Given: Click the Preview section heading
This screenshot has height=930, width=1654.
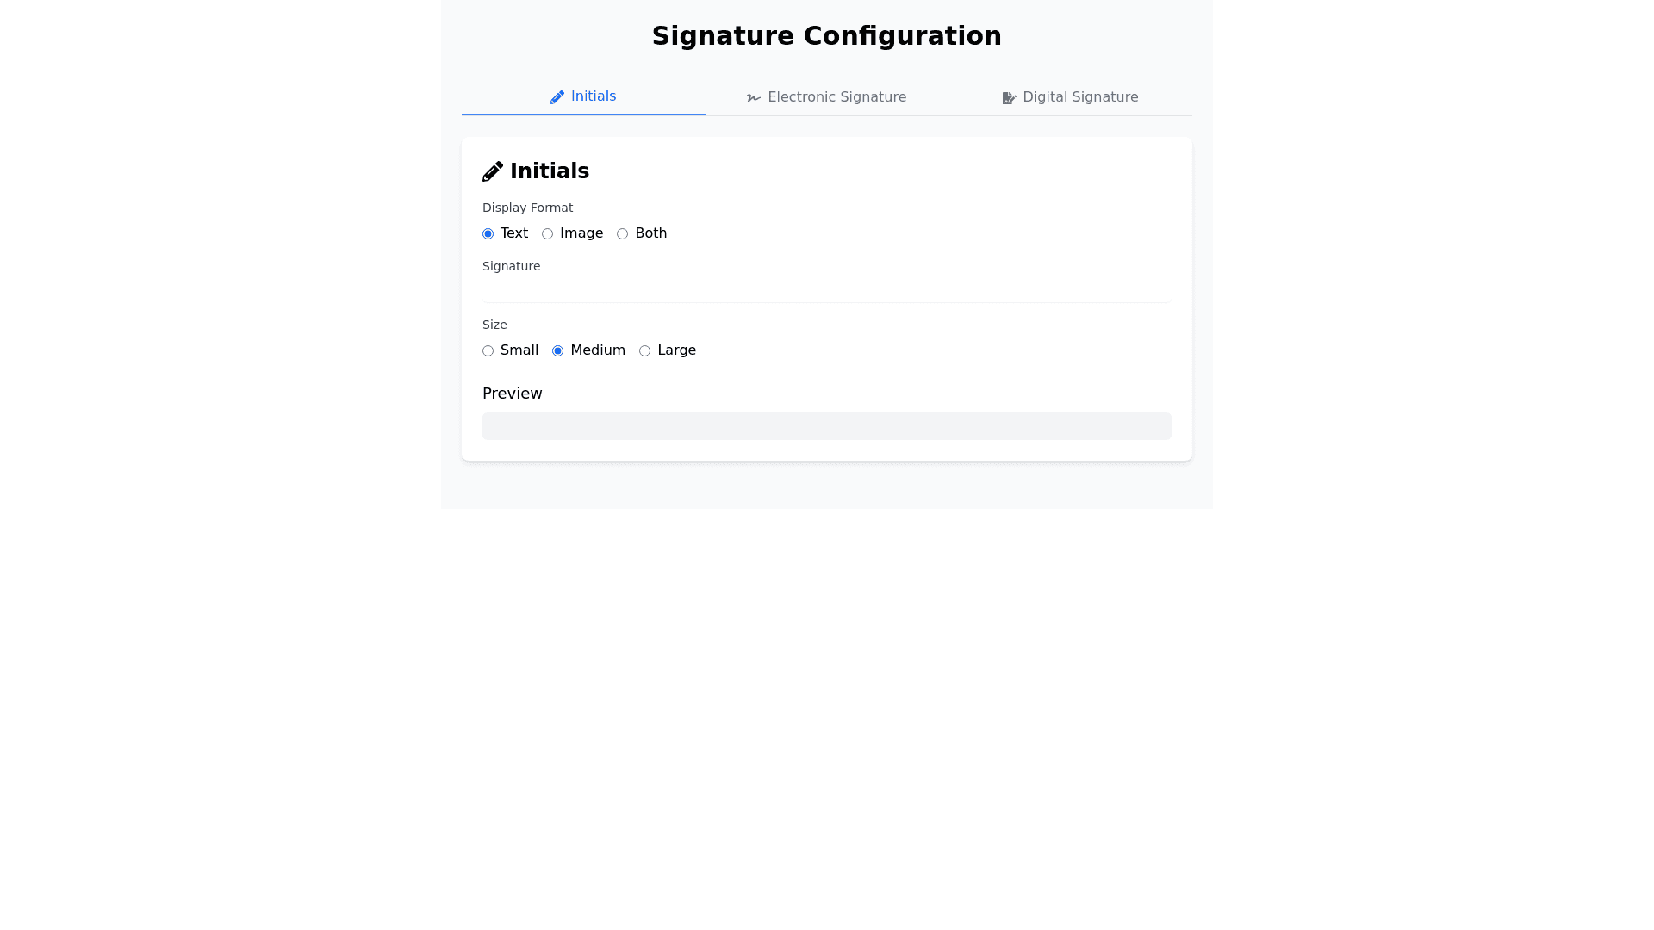Looking at the screenshot, I should coord(513,394).
